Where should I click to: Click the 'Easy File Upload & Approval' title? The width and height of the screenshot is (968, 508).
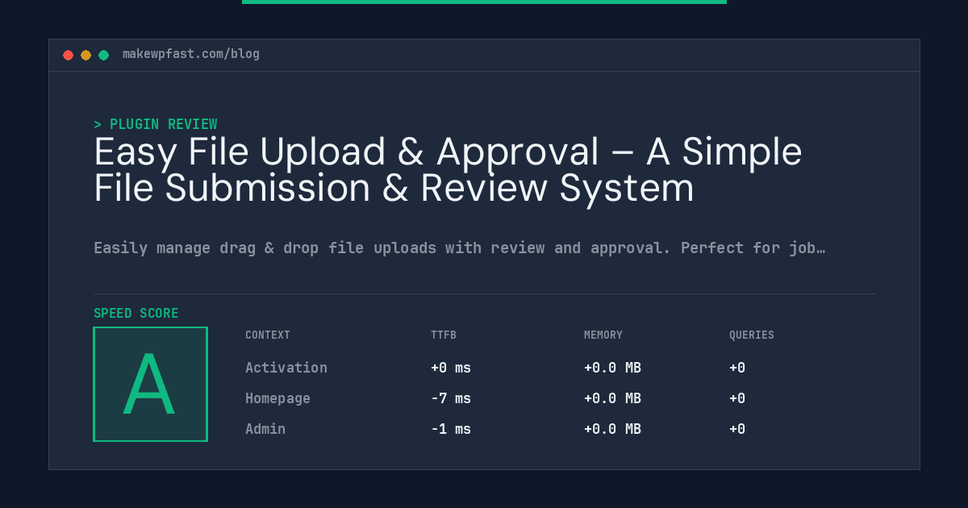tap(448, 169)
